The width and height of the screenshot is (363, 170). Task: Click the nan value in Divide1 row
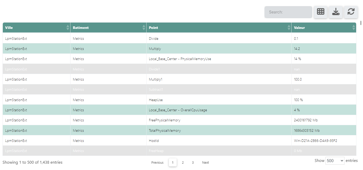pos(324,69)
